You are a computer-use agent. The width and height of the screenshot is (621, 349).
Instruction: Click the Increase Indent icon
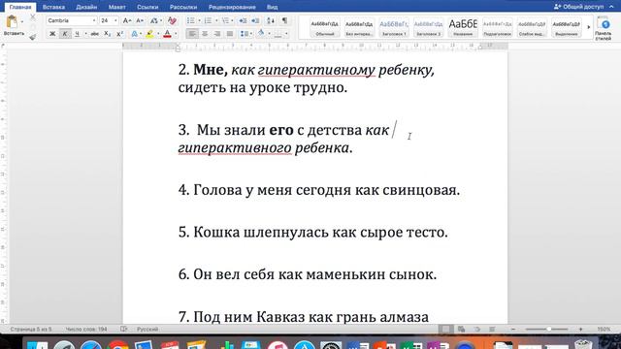click(x=255, y=20)
